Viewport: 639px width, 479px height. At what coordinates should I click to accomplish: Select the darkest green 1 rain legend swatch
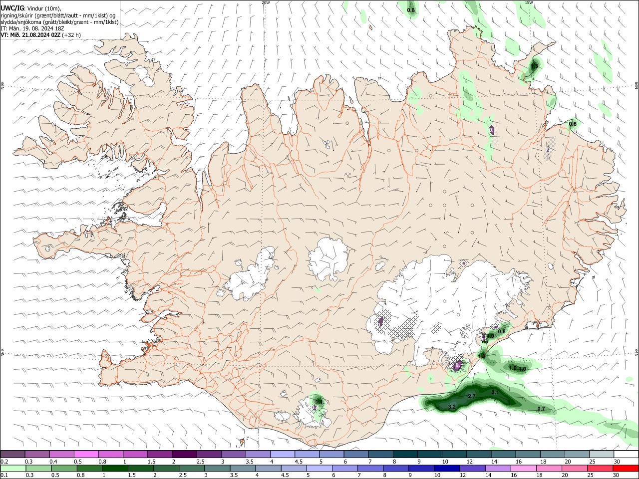click(115, 469)
